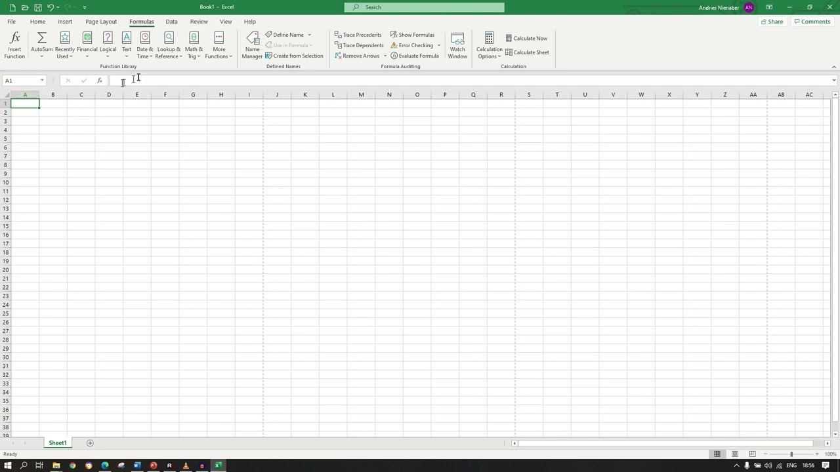Switch to Page Layout view in status bar

point(734,454)
